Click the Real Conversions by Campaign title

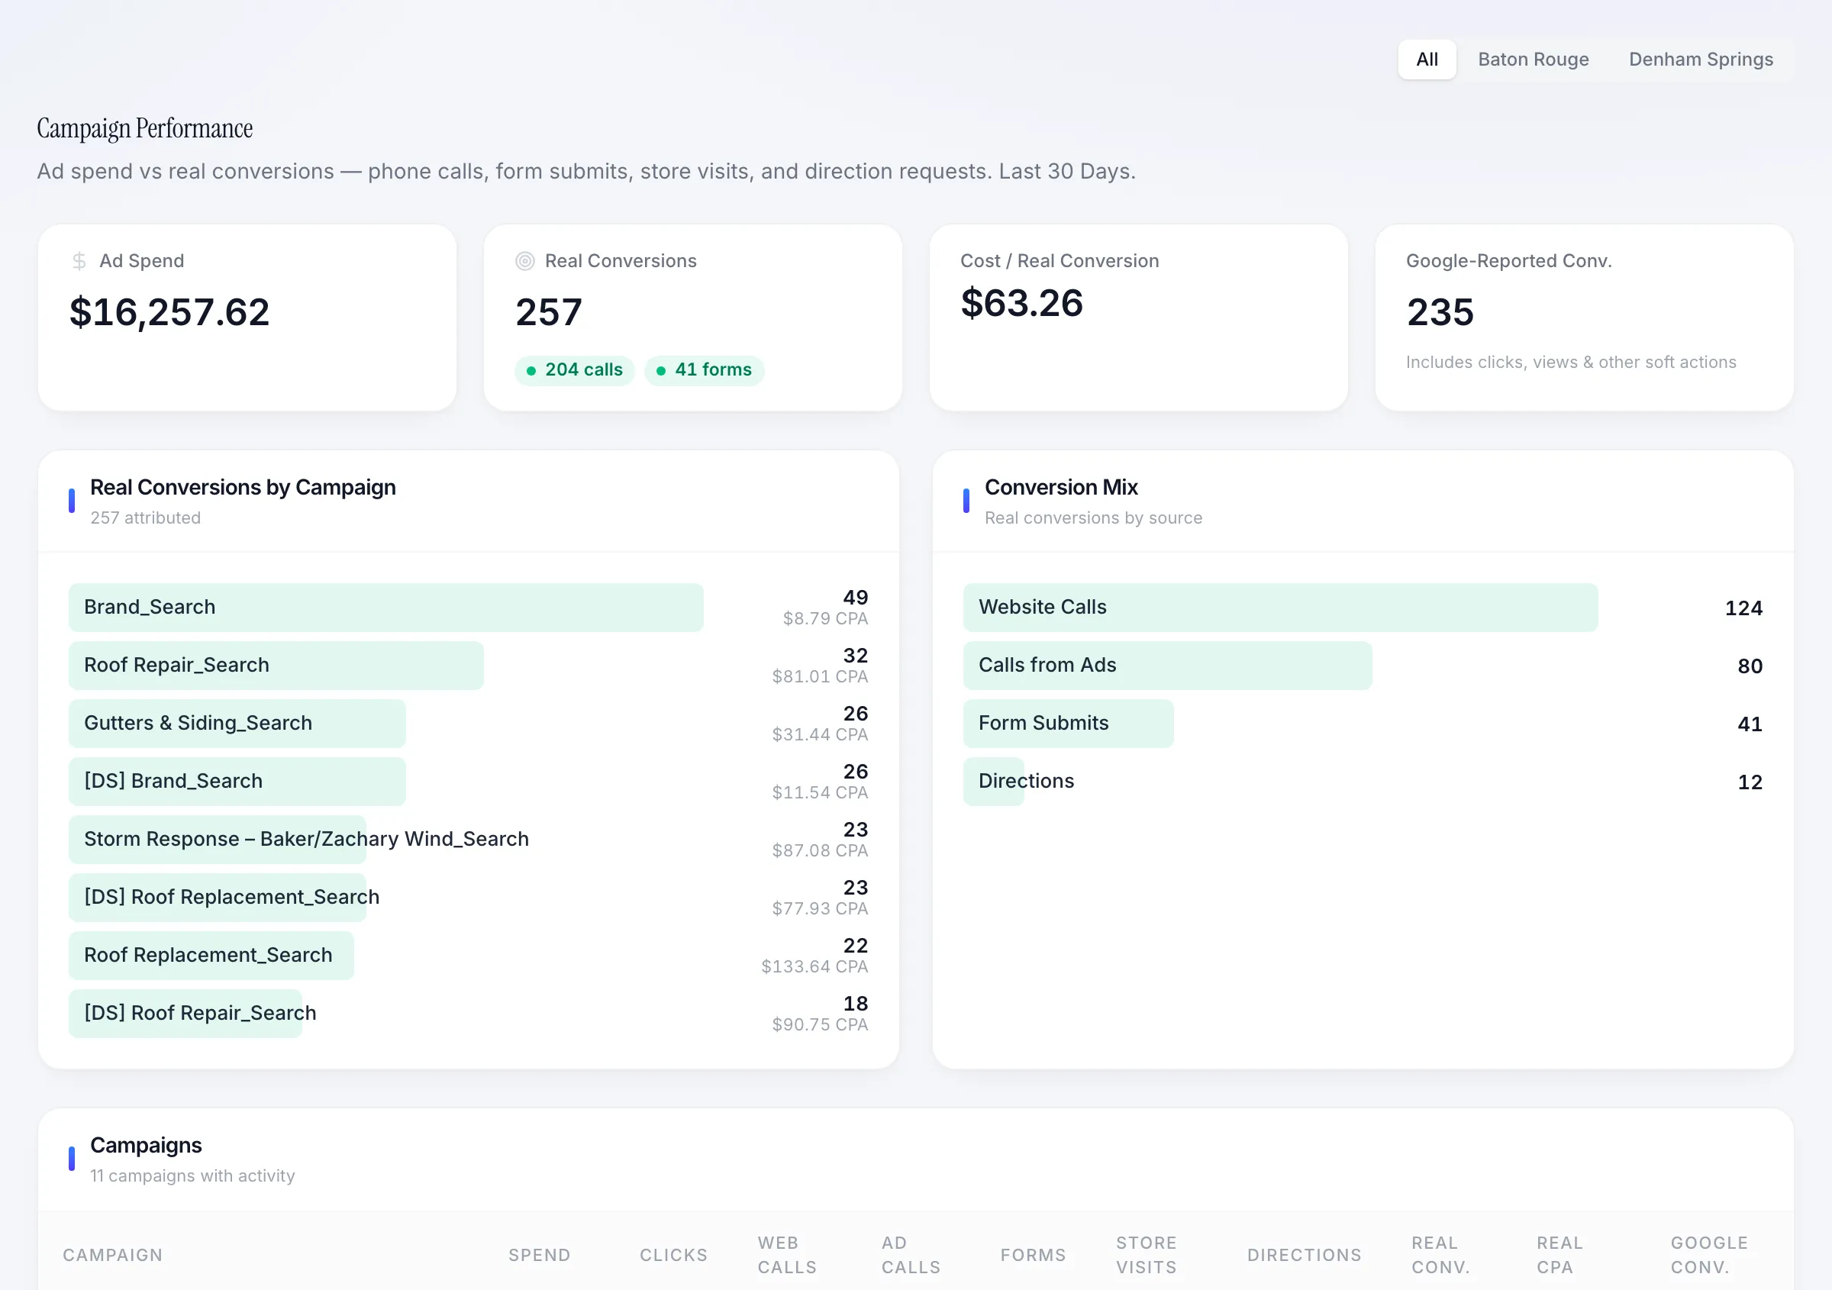point(243,488)
